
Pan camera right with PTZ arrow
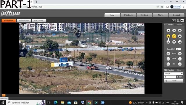click(180, 36)
